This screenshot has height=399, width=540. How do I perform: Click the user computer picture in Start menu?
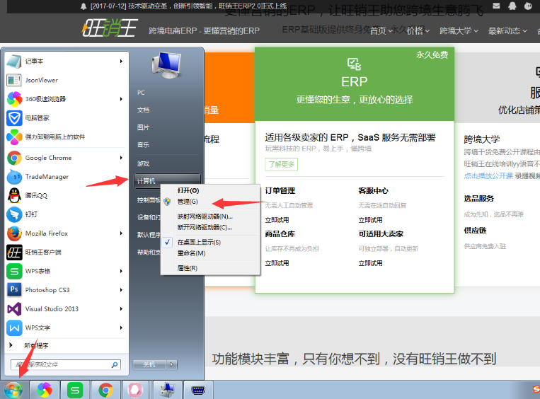coord(167,65)
